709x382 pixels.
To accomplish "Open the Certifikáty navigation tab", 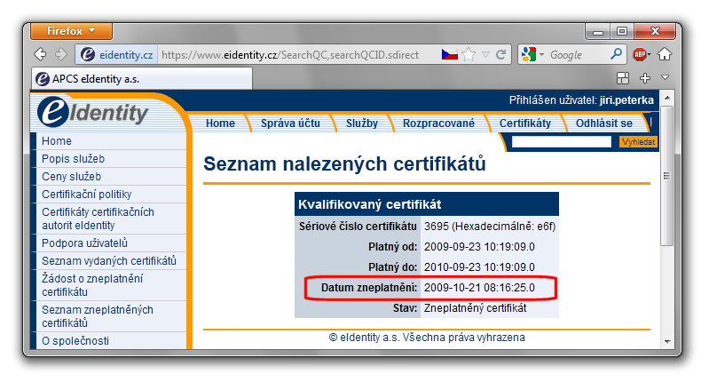I will pos(525,123).
